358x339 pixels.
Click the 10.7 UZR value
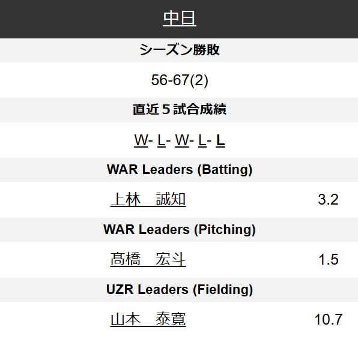pyautogui.click(x=328, y=320)
